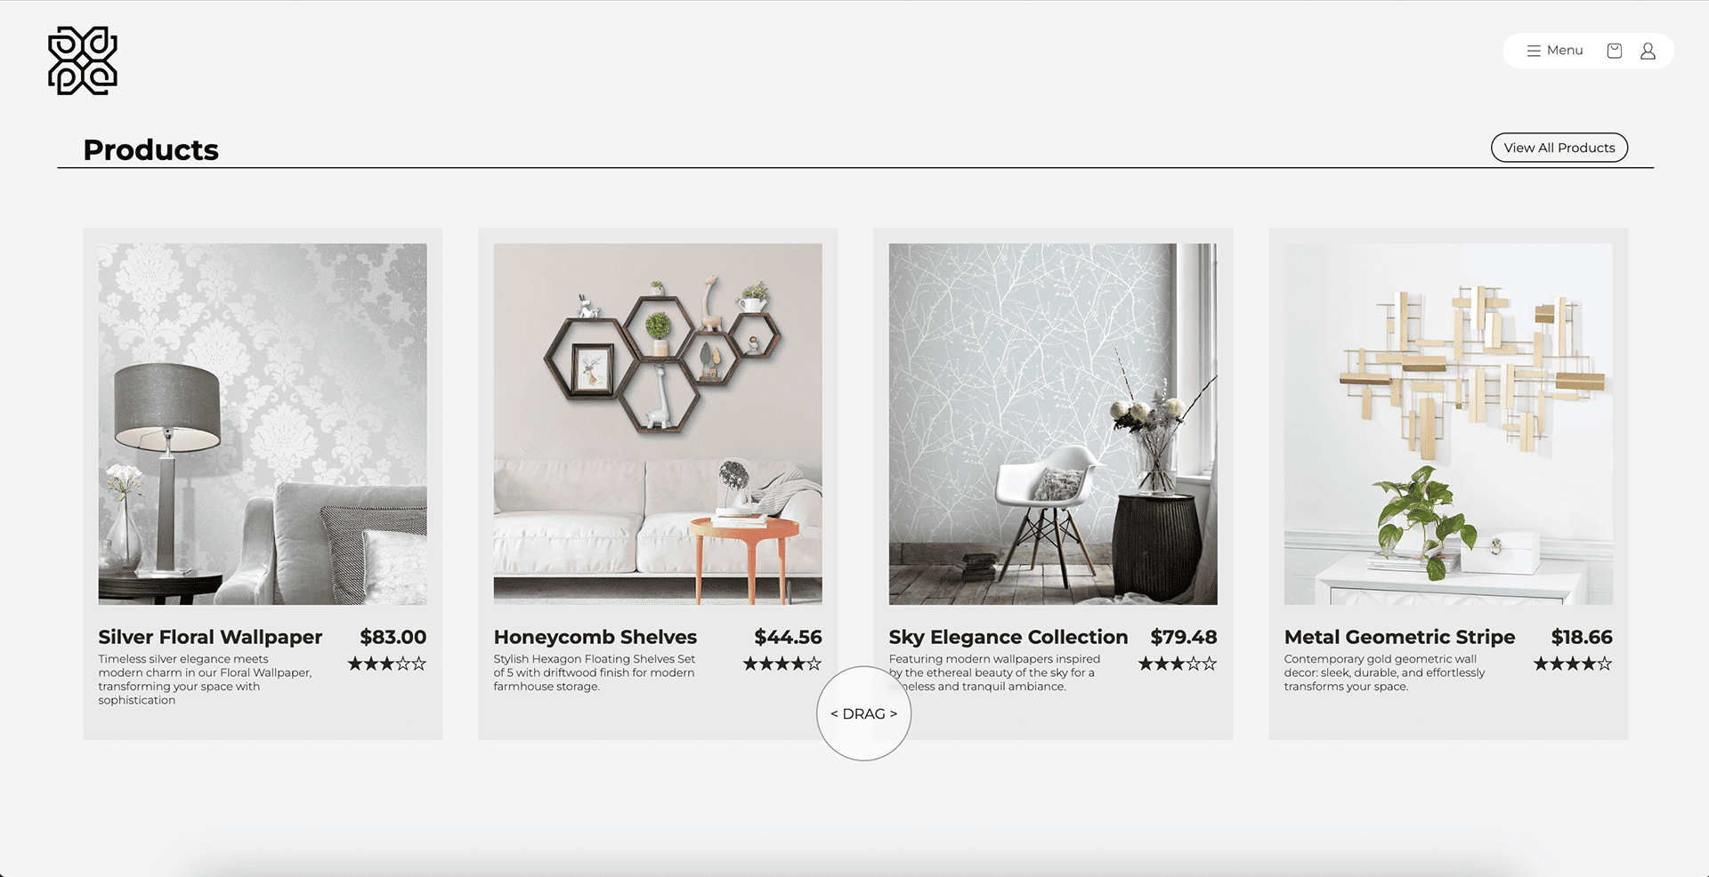Click the Metal Geometric Stripe title
Viewport: 1709px width, 877px height.
click(1399, 637)
